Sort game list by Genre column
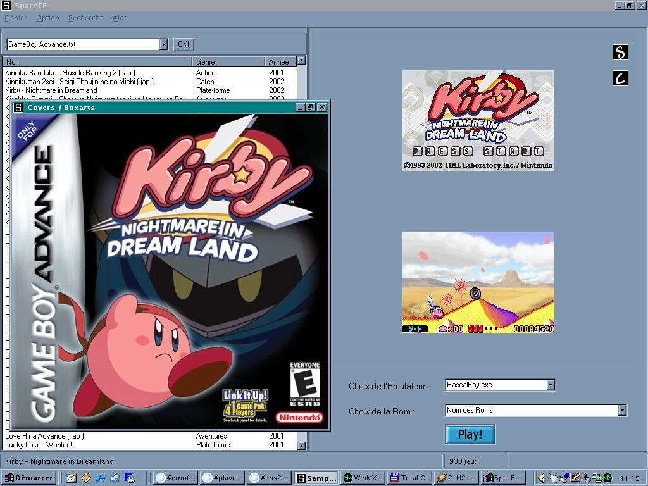 228,61
